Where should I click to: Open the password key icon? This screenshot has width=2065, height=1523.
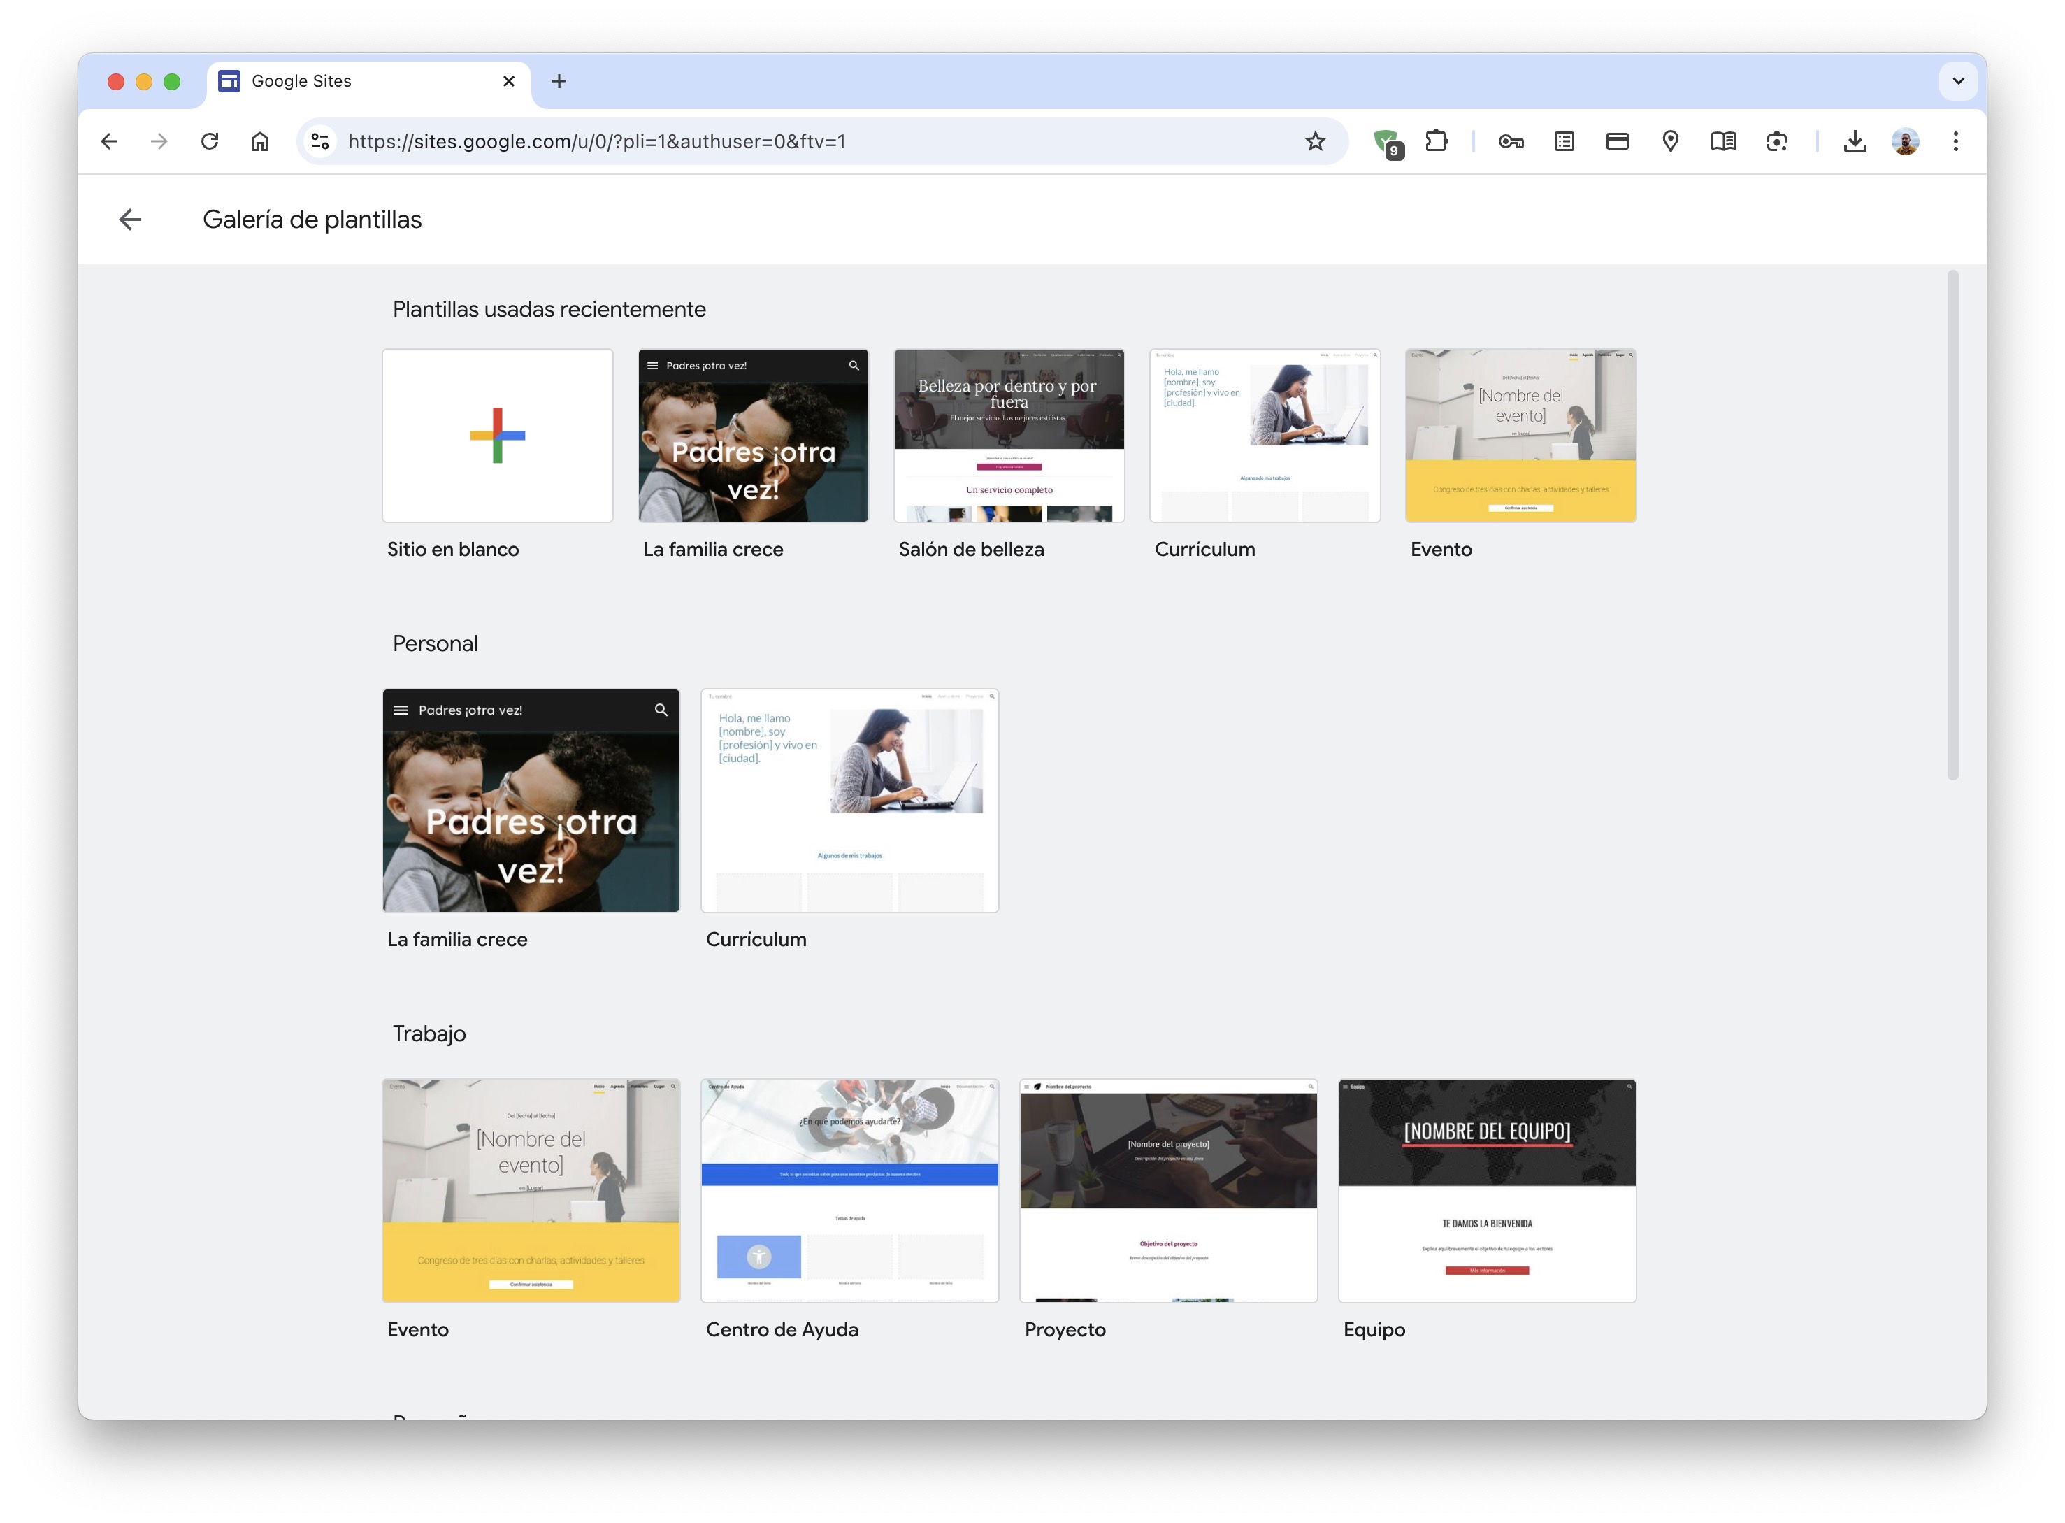(1511, 141)
